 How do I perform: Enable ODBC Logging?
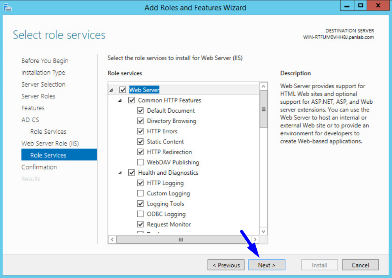click(140, 214)
